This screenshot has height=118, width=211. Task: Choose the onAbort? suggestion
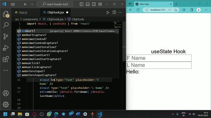tap(68, 31)
